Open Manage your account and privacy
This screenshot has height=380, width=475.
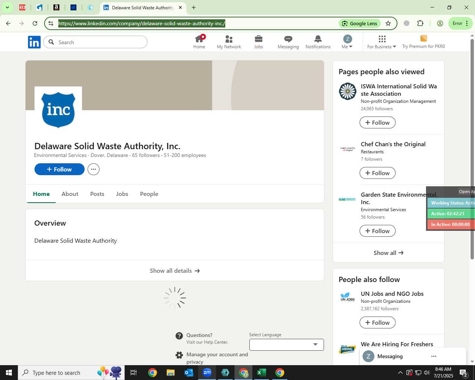pos(217,358)
